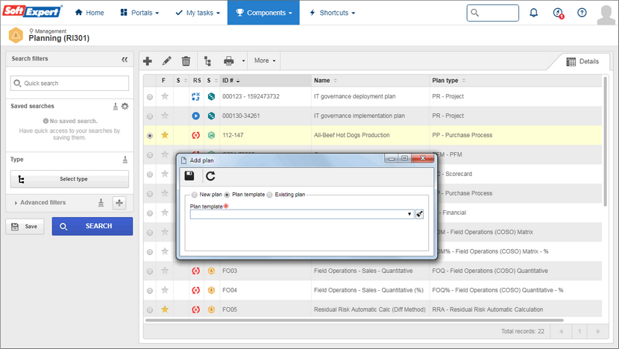The image size is (619, 349).
Task: Click the add new record plus icon
Action: pyautogui.click(x=148, y=61)
